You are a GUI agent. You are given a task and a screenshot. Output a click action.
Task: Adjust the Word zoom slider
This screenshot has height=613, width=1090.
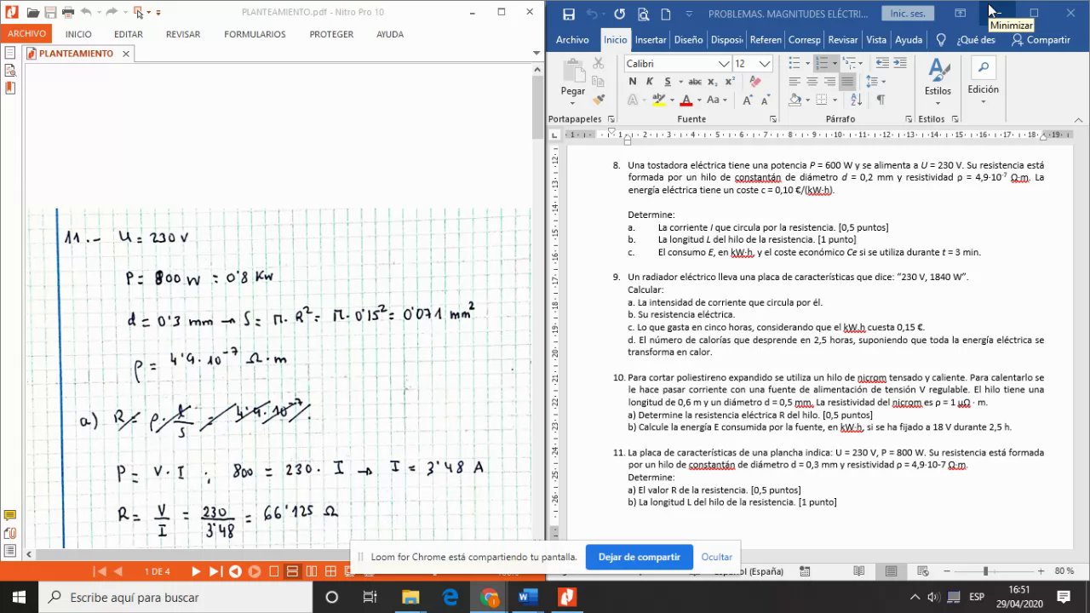tap(985, 571)
